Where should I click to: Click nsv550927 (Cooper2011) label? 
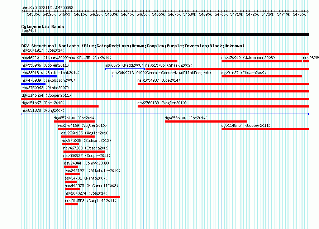[87, 156]
